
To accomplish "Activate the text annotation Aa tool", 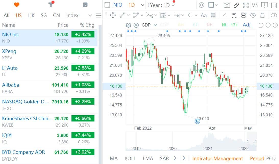I will pyautogui.click(x=203, y=16).
